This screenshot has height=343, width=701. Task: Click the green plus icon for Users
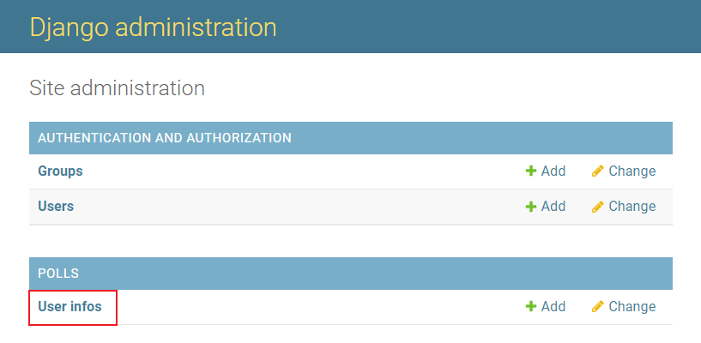530,207
